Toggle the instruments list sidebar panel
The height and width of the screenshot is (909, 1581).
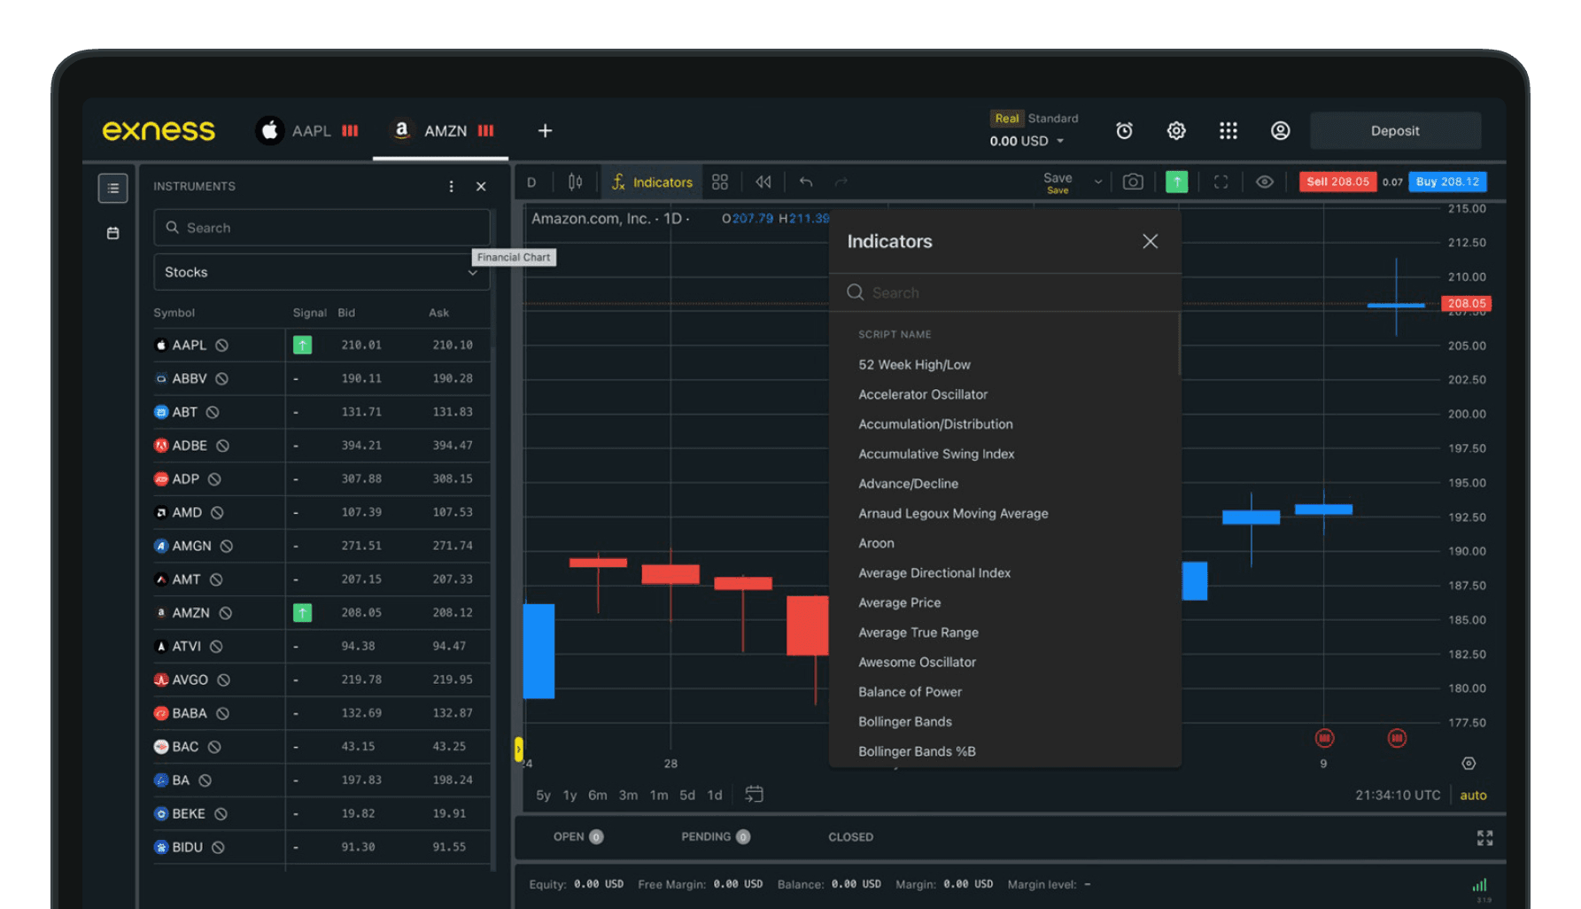pos(112,188)
